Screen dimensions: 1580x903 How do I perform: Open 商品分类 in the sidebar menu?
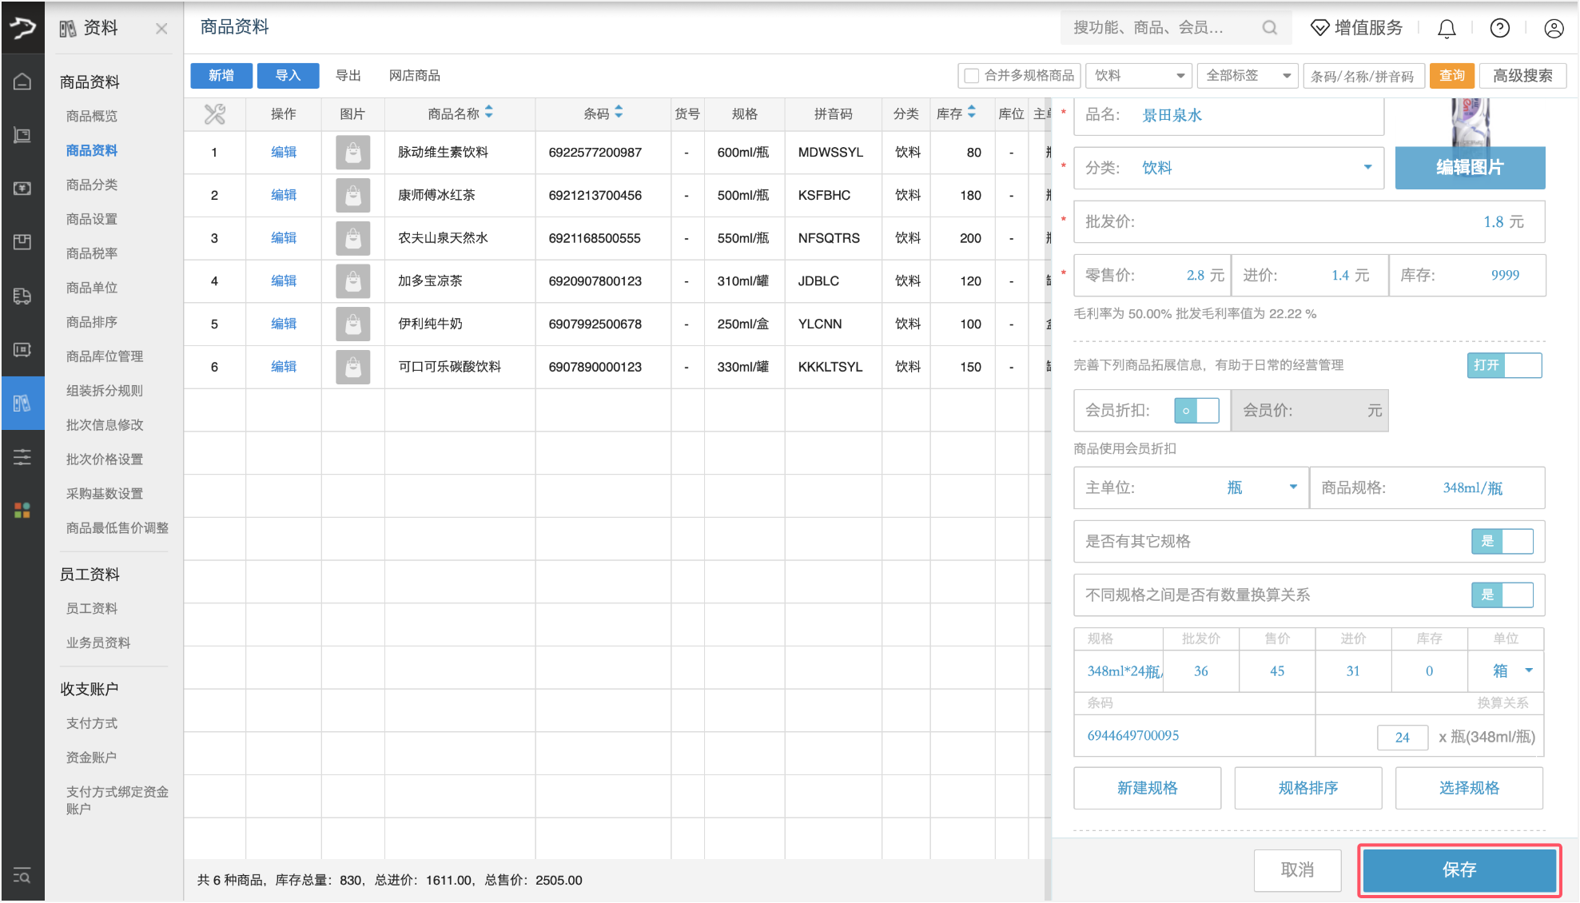[x=92, y=185]
